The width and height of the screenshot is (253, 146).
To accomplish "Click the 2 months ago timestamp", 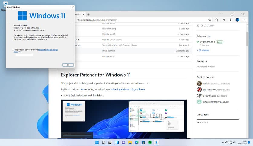I will 183,51.
